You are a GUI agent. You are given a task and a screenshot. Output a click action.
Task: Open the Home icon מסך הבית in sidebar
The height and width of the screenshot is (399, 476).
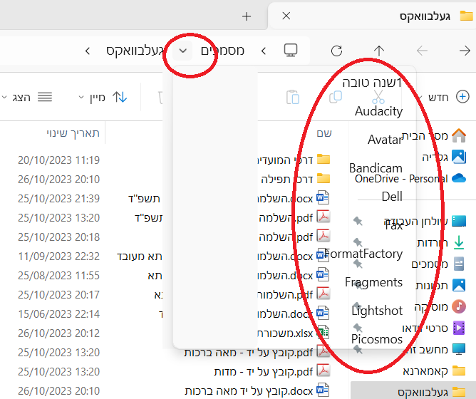click(459, 135)
